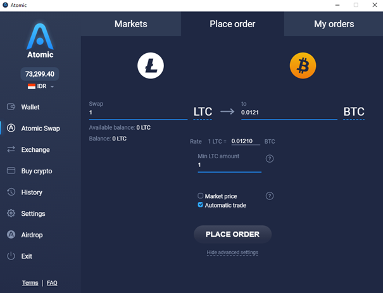
Task: Click the History clock icon
Action: click(11, 192)
